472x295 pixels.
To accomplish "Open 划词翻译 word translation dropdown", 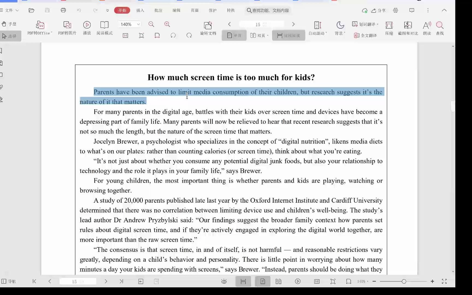I will pos(365,24).
